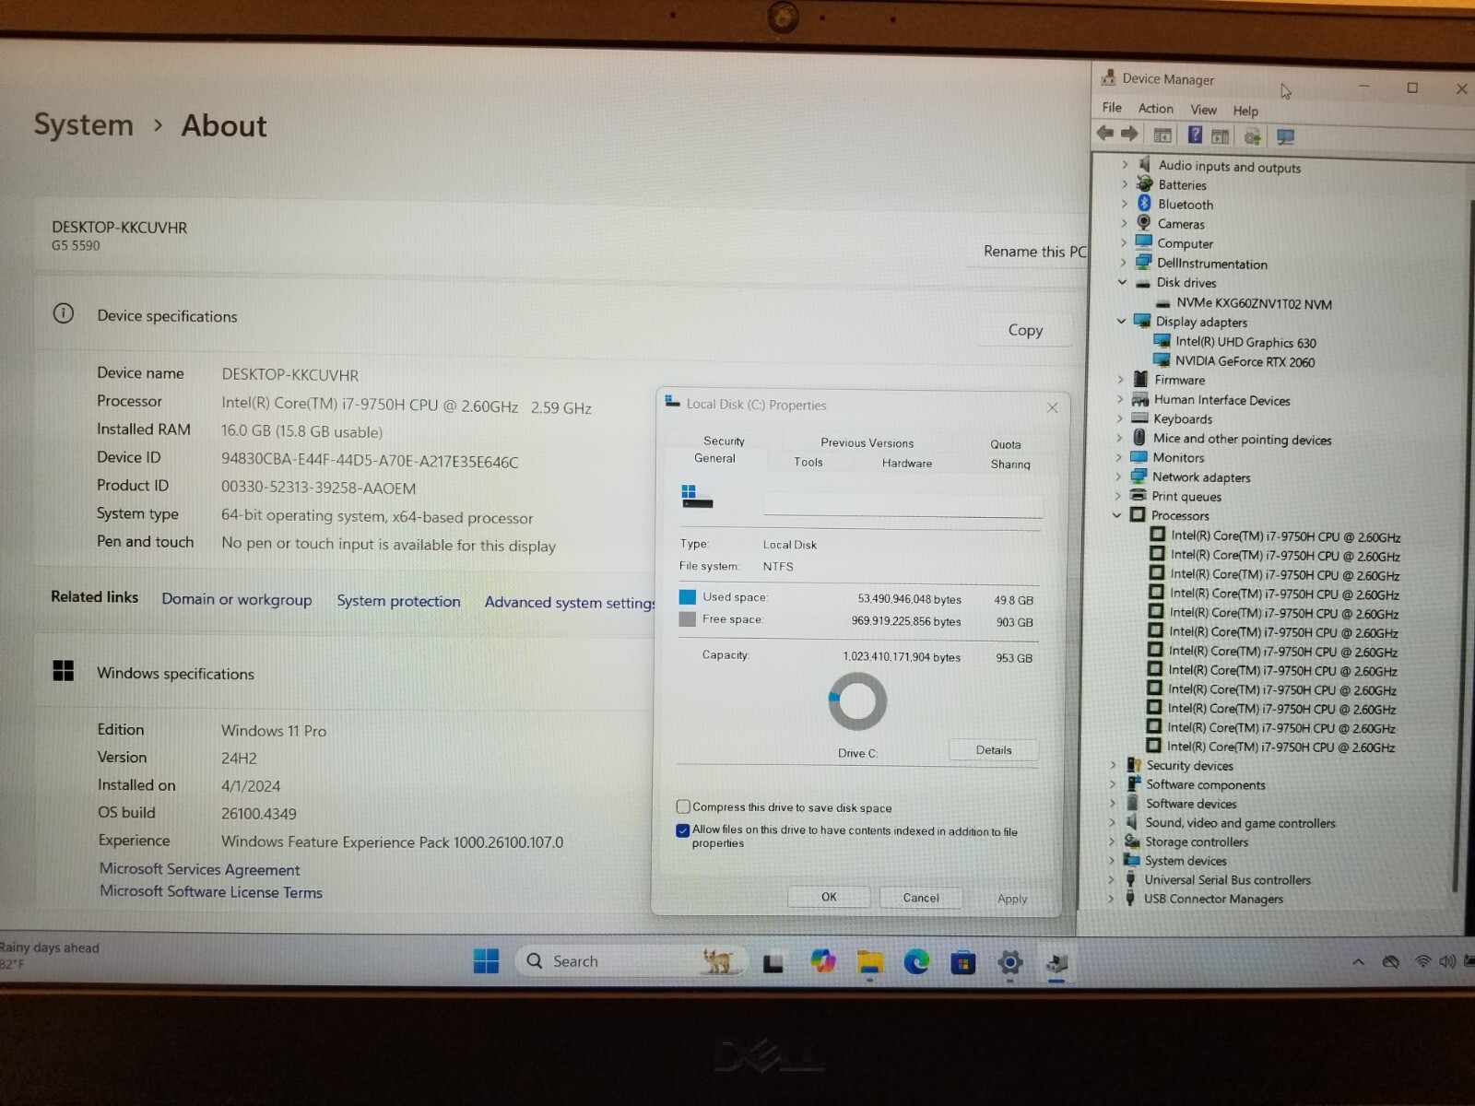The image size is (1475, 1106).
Task: Select NVMe KXG60ZNV1T02 NVM disk entry
Action: click(x=1253, y=303)
